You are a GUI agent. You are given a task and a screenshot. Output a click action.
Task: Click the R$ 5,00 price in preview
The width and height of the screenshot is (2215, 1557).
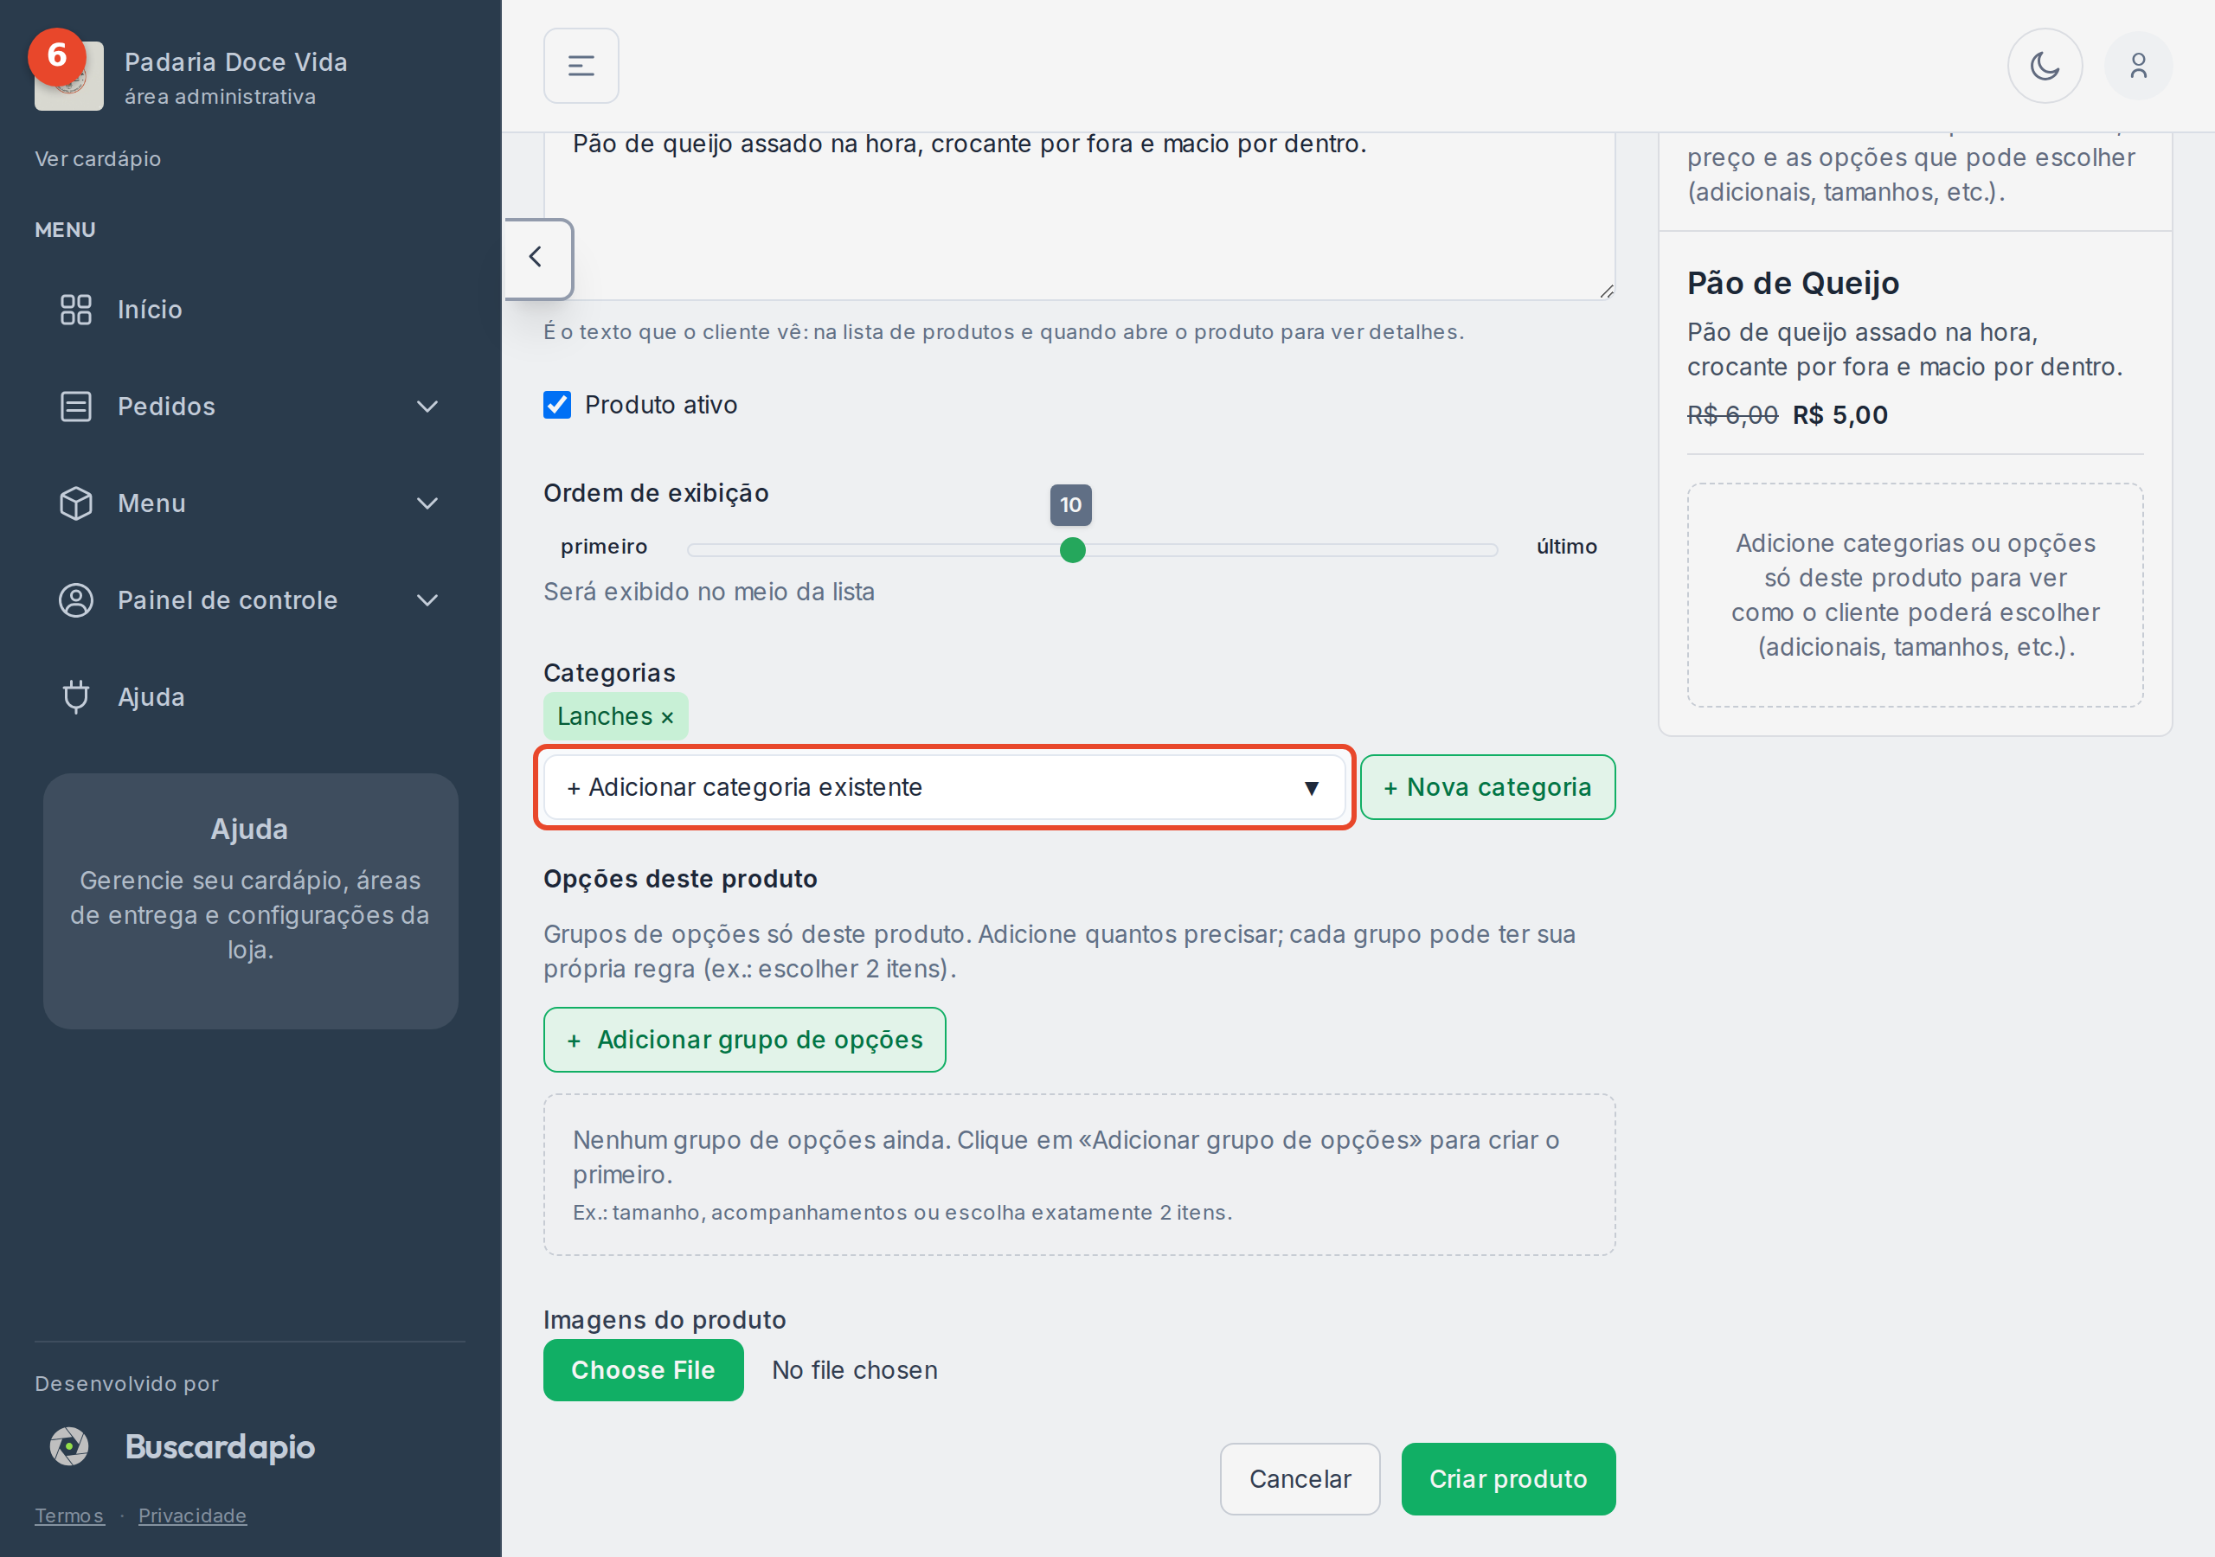coord(1839,415)
